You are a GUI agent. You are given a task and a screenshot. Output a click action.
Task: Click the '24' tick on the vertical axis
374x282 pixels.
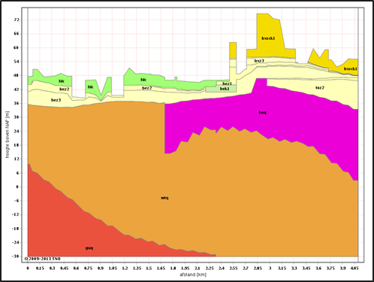coord(17,131)
